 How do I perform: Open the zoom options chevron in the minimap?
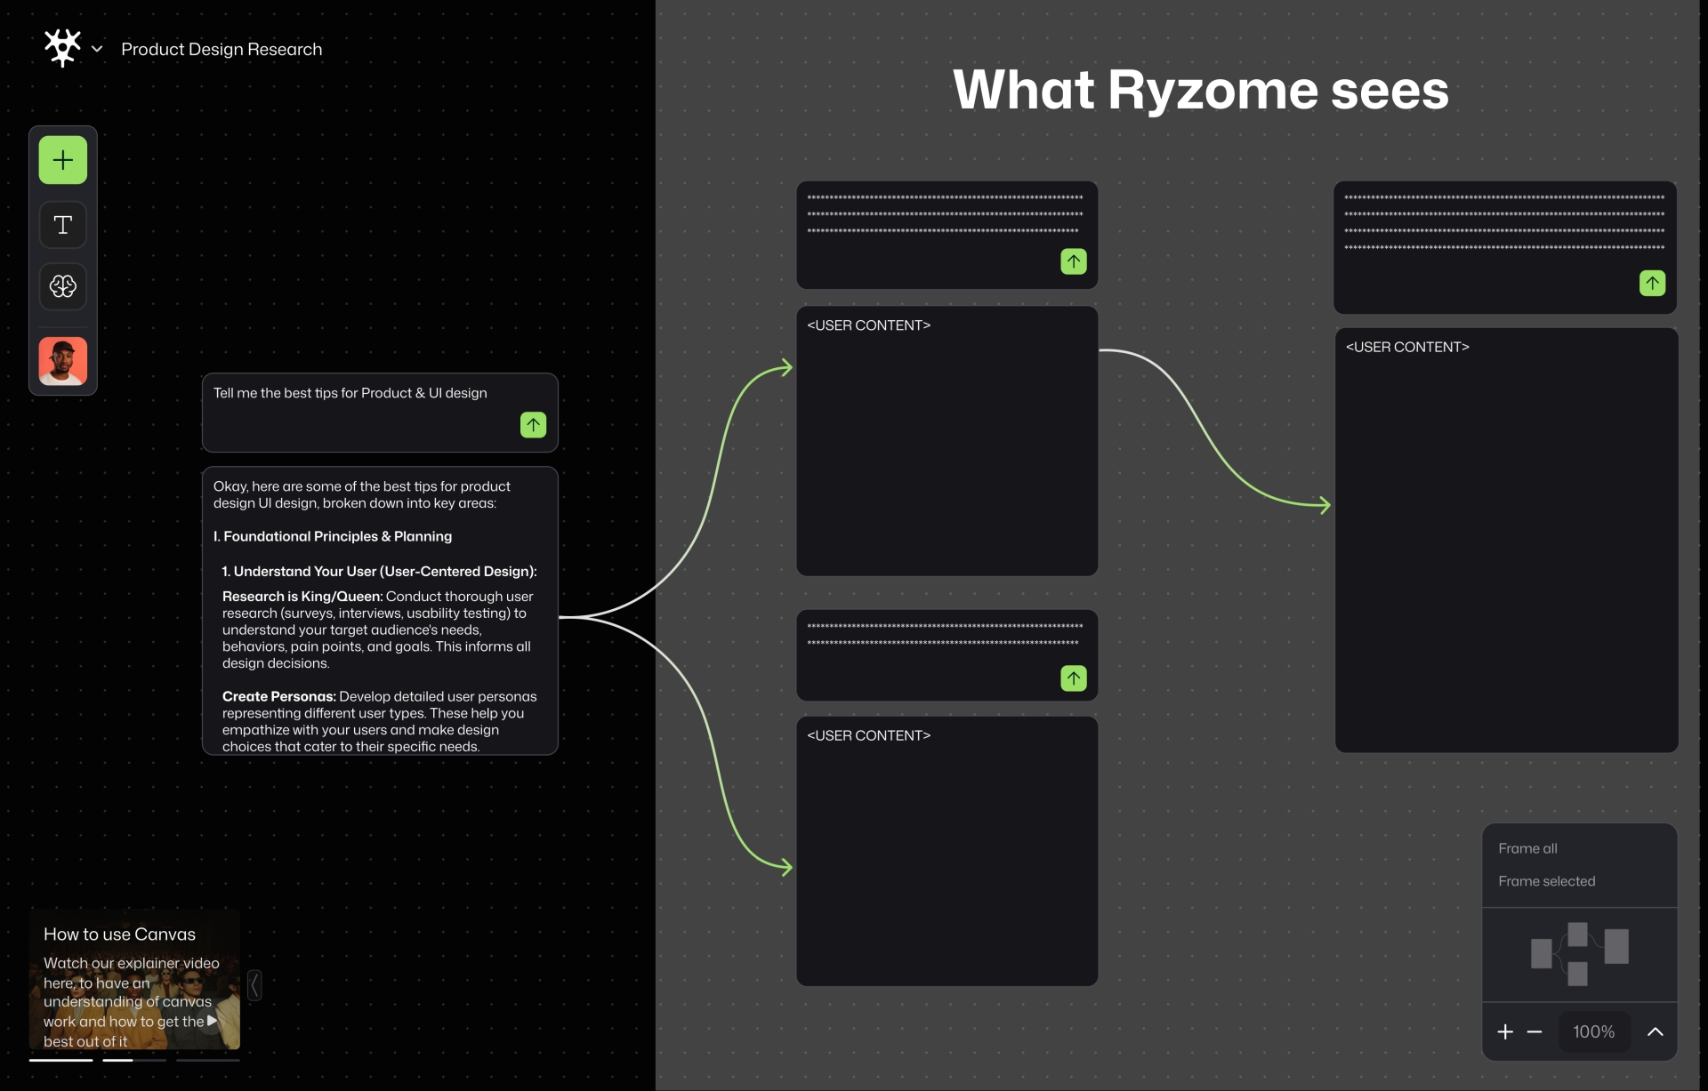tap(1656, 1031)
